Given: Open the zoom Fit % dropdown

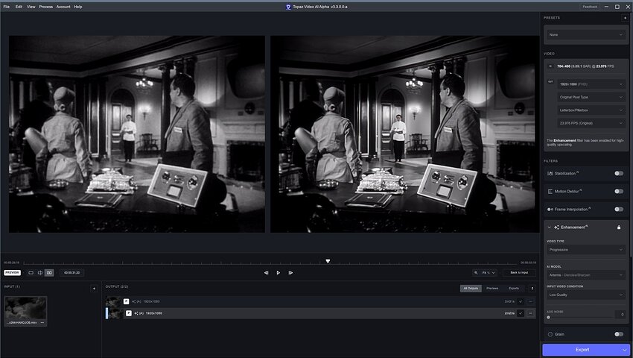Looking at the screenshot, I should (x=489, y=273).
